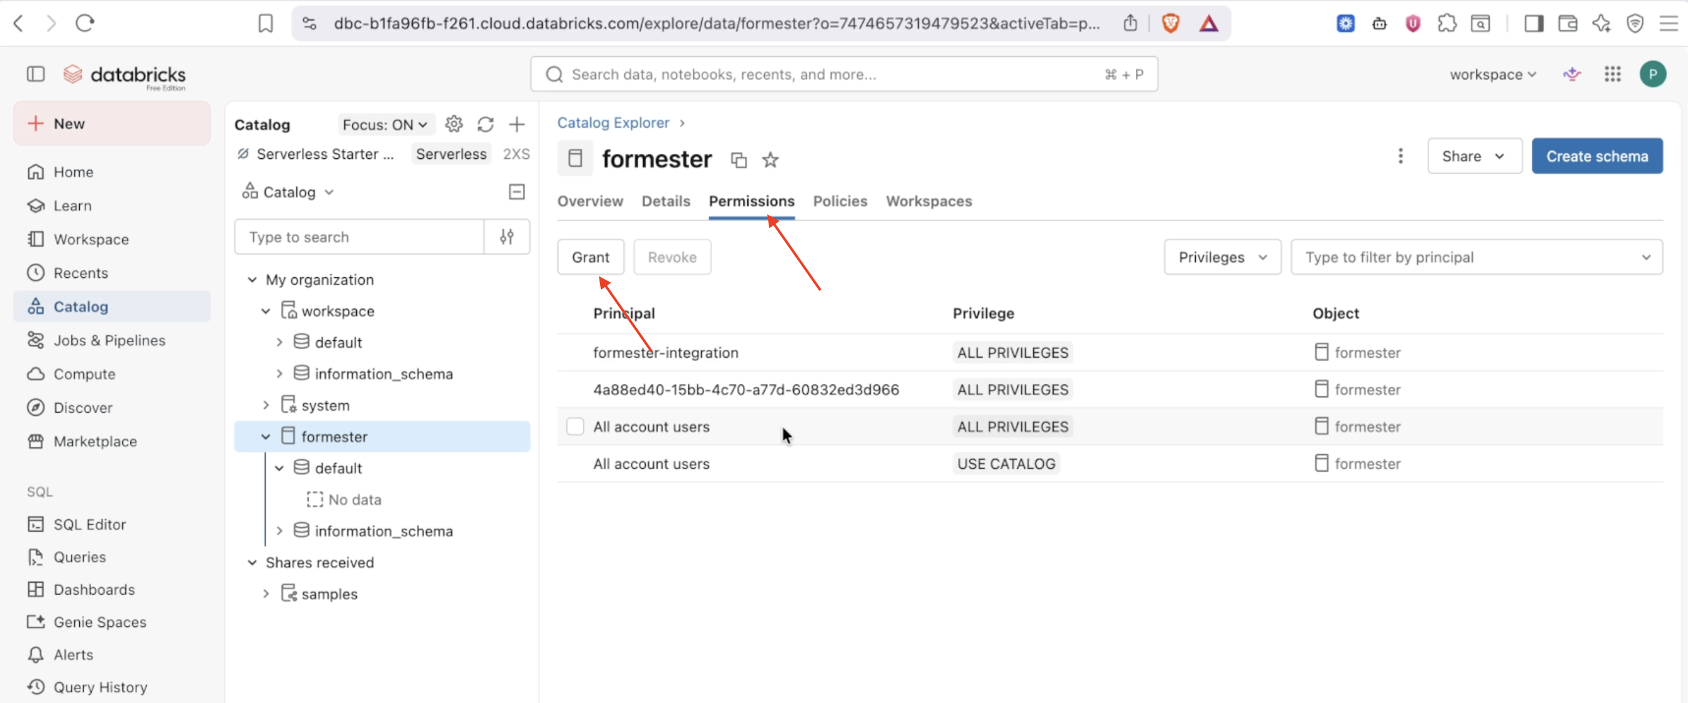
Task: Collapse the formester catalog node
Action: 265,437
